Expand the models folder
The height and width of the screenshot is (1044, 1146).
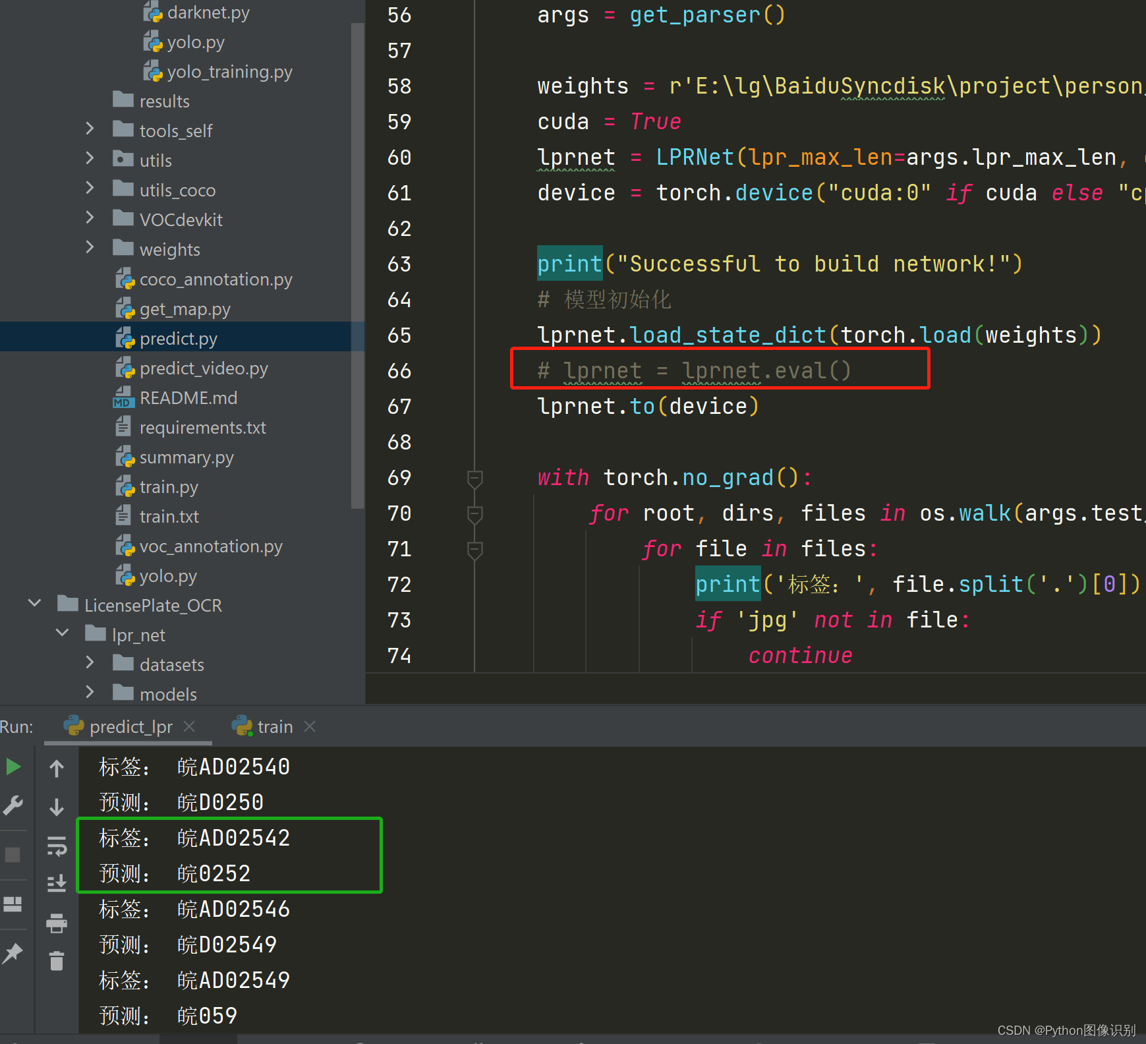(x=90, y=692)
